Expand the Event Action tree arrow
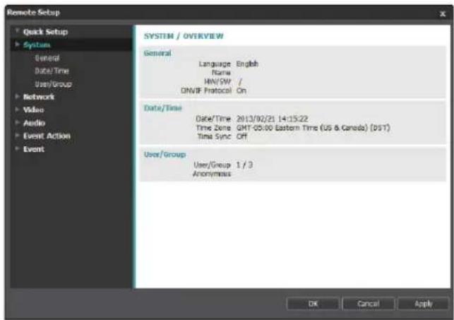The height and width of the screenshot is (320, 454). [17, 135]
